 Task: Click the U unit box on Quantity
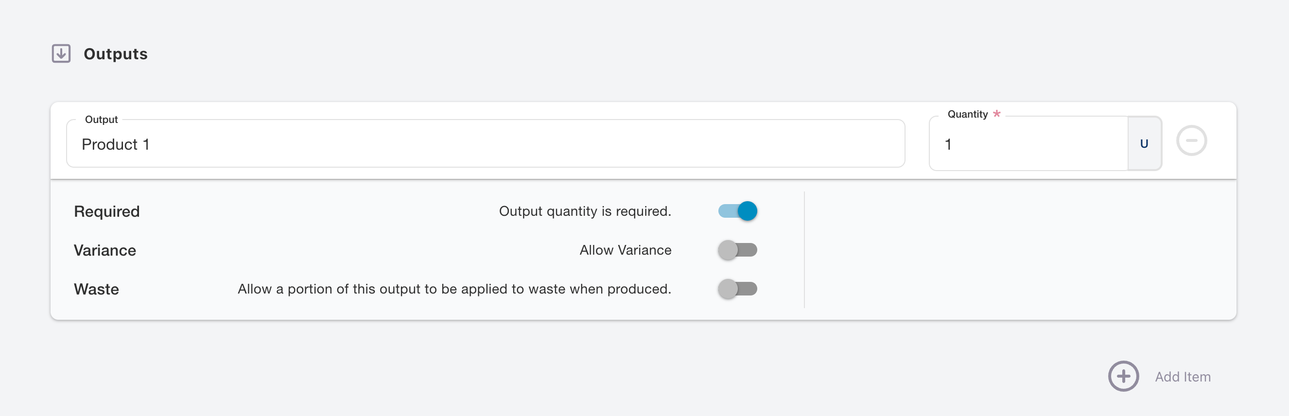(1144, 144)
